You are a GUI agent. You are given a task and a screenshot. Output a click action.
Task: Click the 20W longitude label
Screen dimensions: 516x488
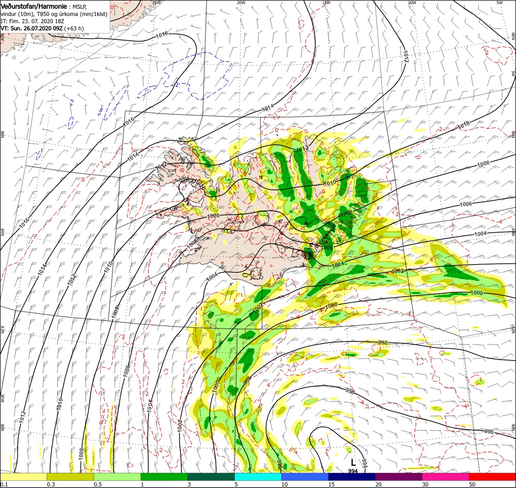pos(241,3)
